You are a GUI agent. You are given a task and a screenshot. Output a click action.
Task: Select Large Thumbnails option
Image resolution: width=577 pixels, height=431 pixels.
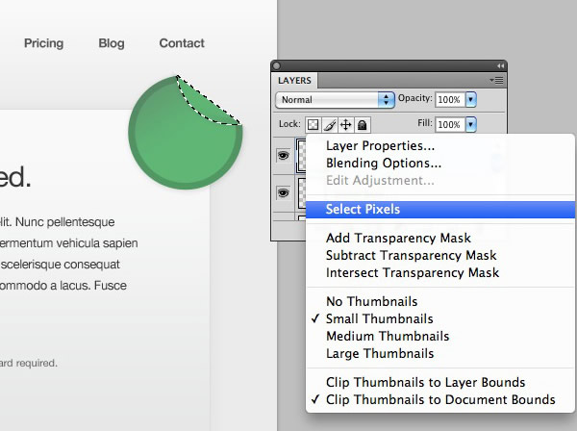tap(440, 353)
